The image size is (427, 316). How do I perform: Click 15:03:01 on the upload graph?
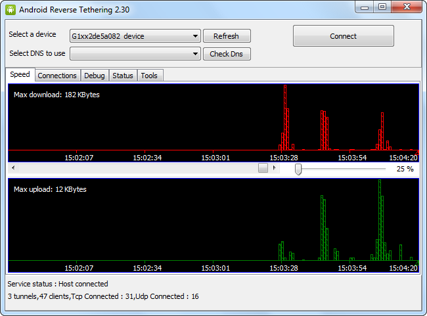tap(215, 268)
